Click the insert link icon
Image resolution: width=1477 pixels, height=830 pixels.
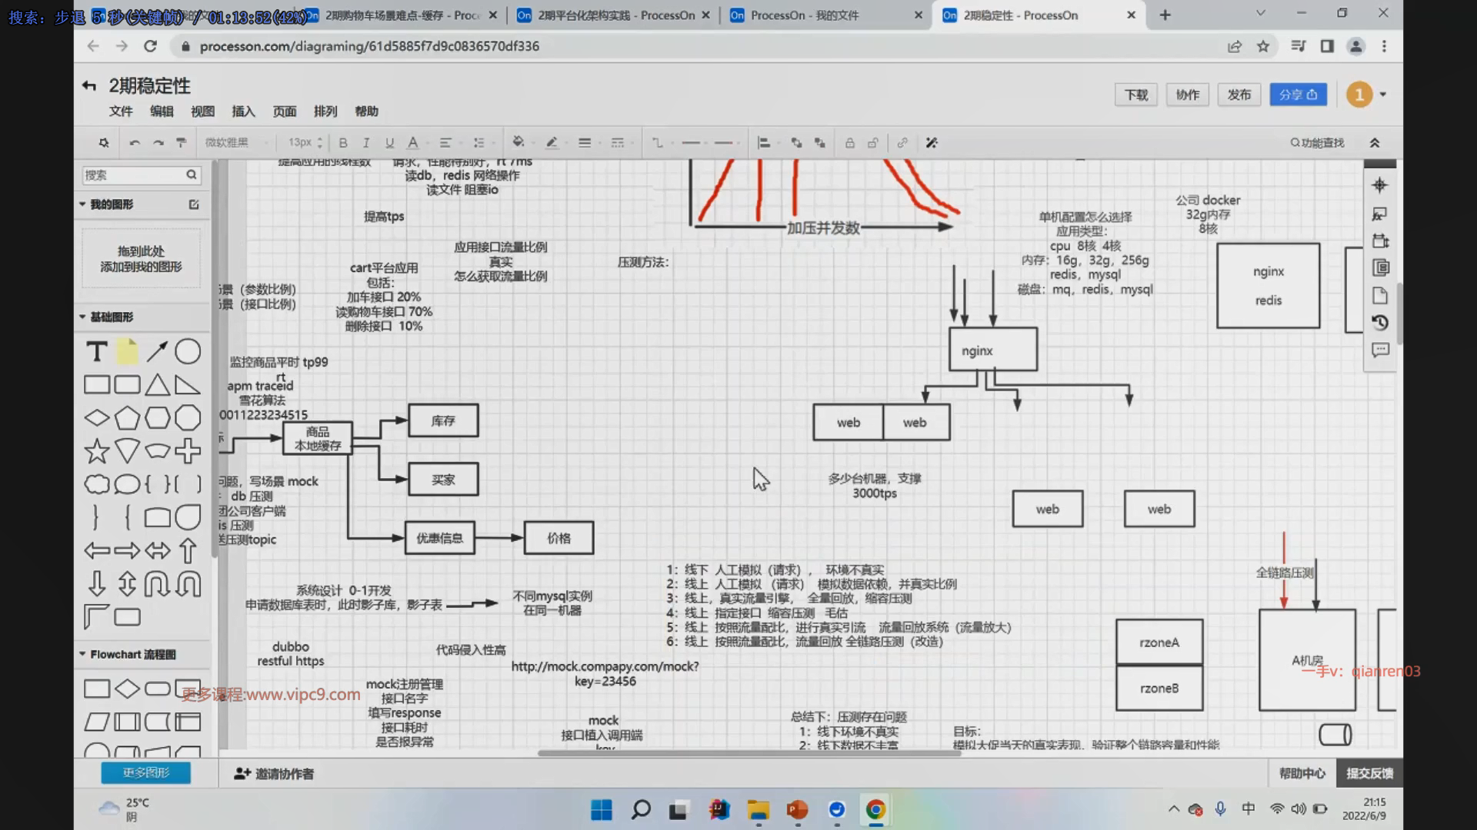coord(902,143)
